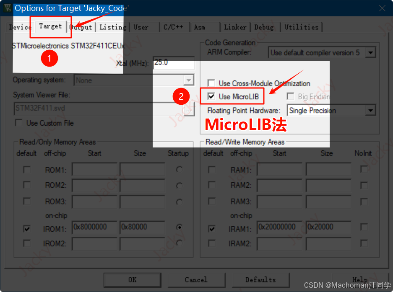
Task: Uncheck the Use MicroLIB option
Action: (x=211, y=96)
